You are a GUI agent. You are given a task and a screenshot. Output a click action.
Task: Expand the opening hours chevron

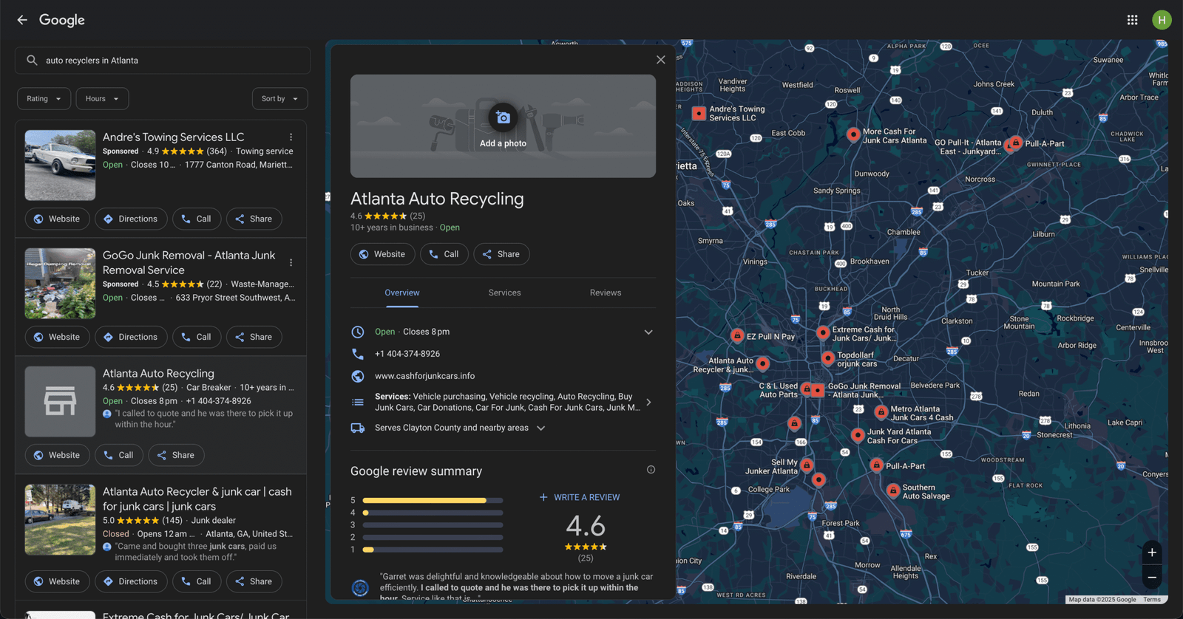tap(648, 332)
